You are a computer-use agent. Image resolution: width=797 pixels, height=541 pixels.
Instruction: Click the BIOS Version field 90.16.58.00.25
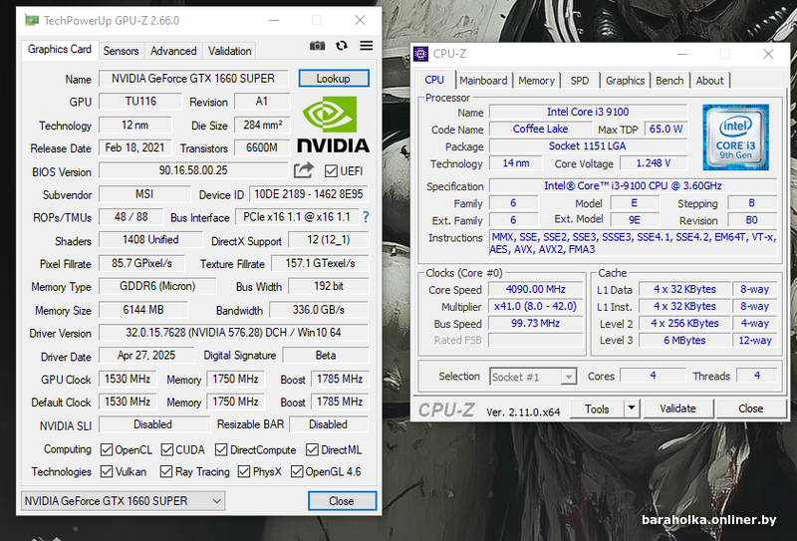193,170
